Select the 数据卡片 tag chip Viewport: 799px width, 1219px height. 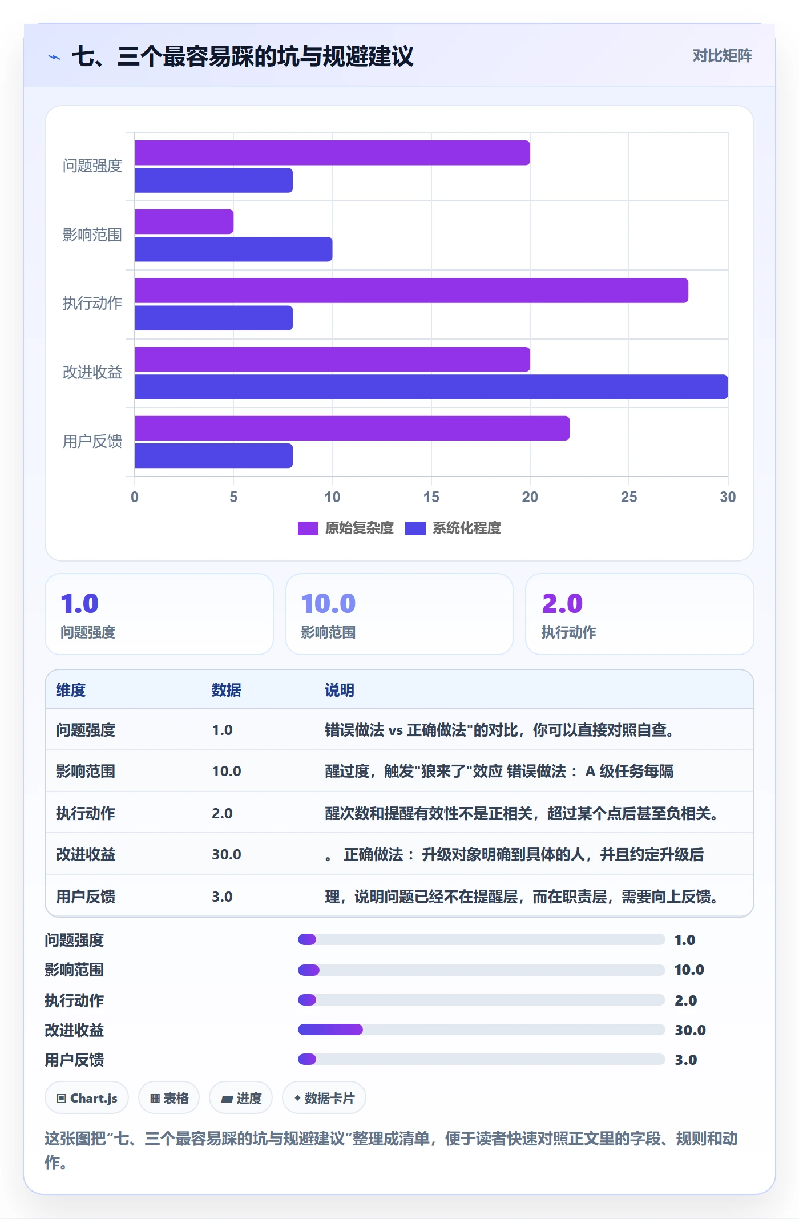coord(324,1098)
